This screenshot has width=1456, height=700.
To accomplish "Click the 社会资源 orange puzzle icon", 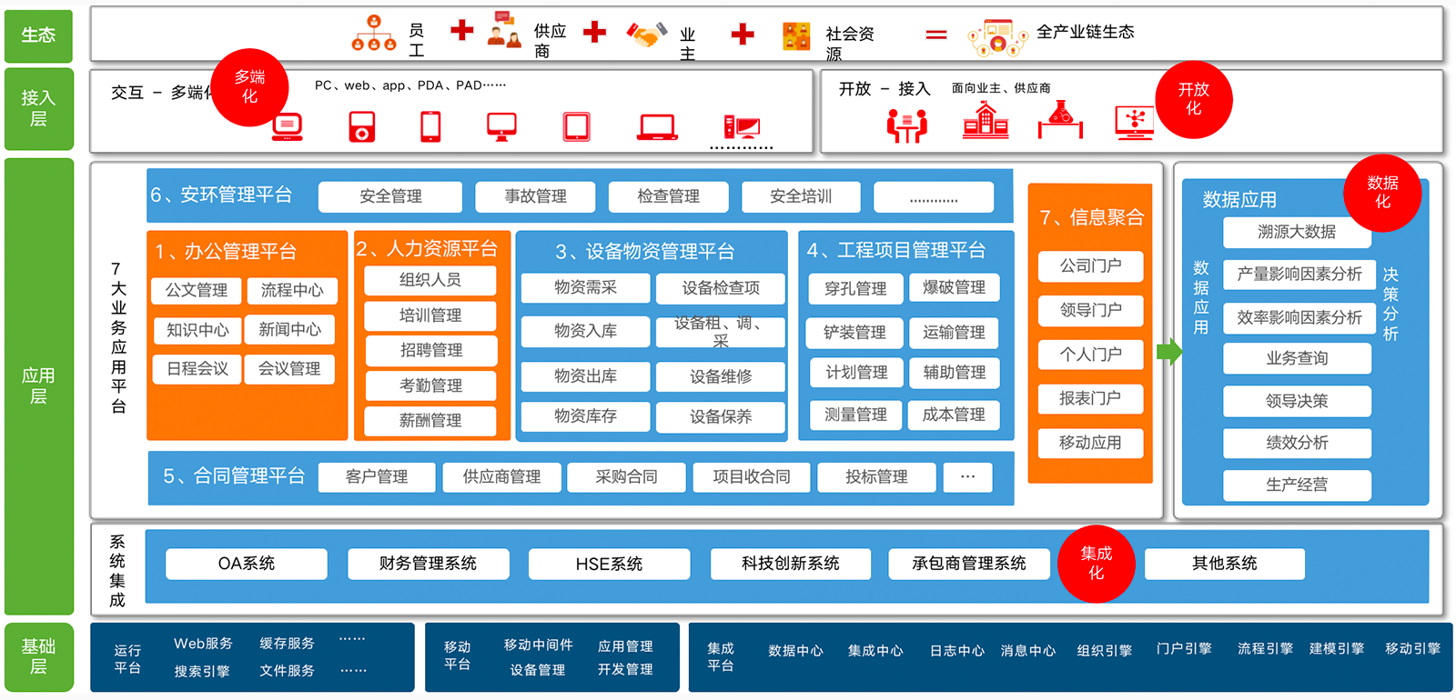I will tap(796, 36).
